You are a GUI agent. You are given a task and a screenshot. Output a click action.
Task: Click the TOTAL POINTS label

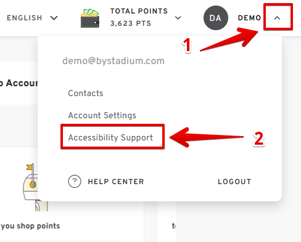[x=139, y=11]
